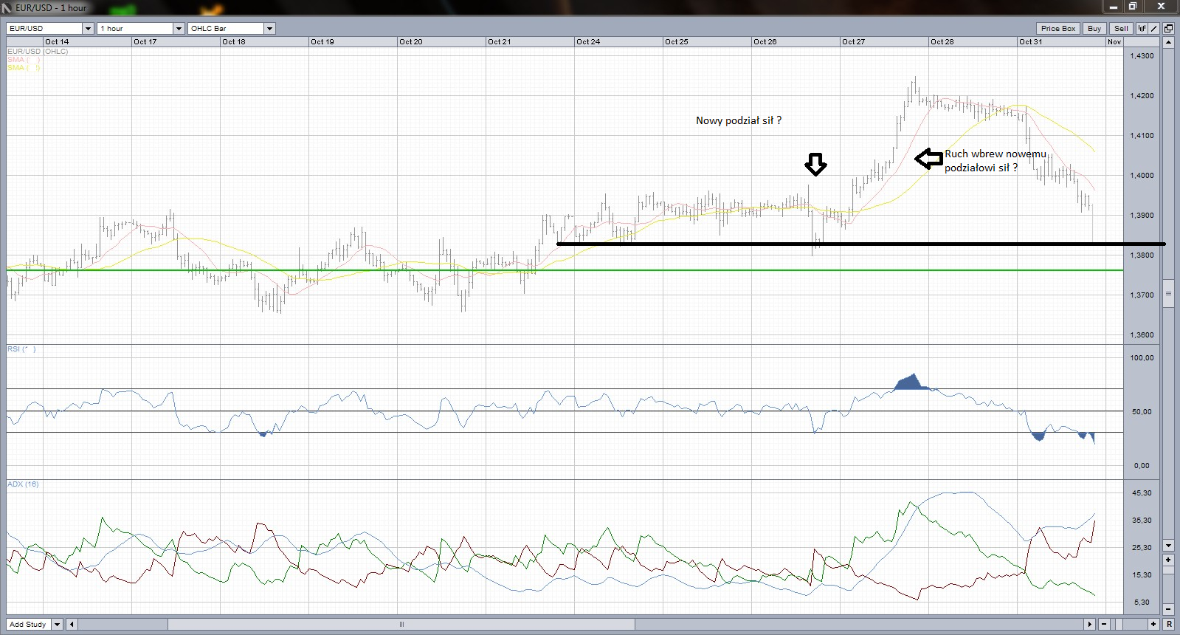Increase vertical zoom with plus button
1180x635 pixels.
(x=1168, y=560)
